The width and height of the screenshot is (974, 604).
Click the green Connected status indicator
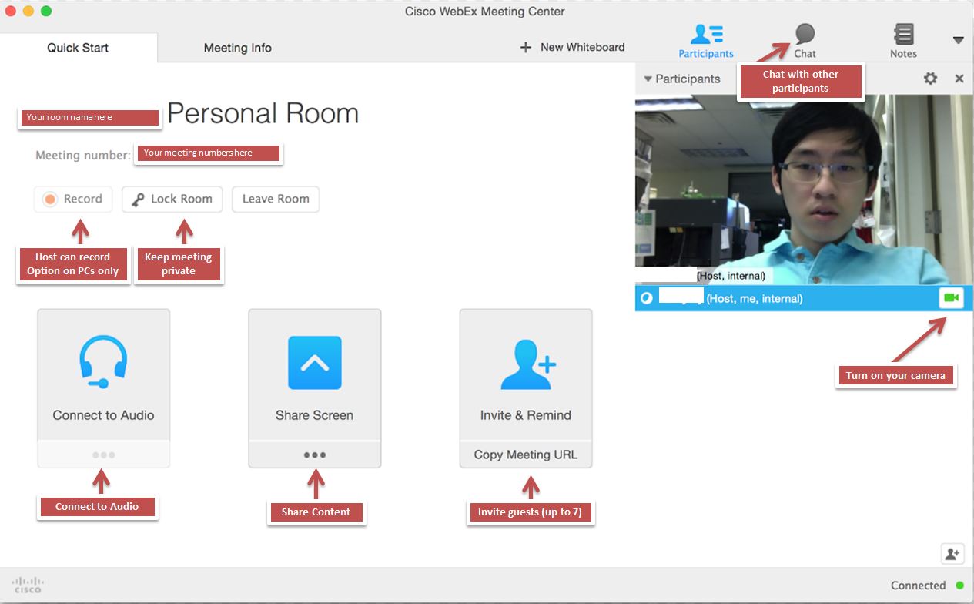[x=959, y=586]
